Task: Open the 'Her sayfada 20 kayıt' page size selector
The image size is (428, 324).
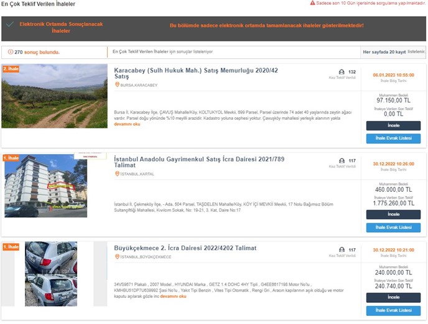Action: (x=384, y=52)
